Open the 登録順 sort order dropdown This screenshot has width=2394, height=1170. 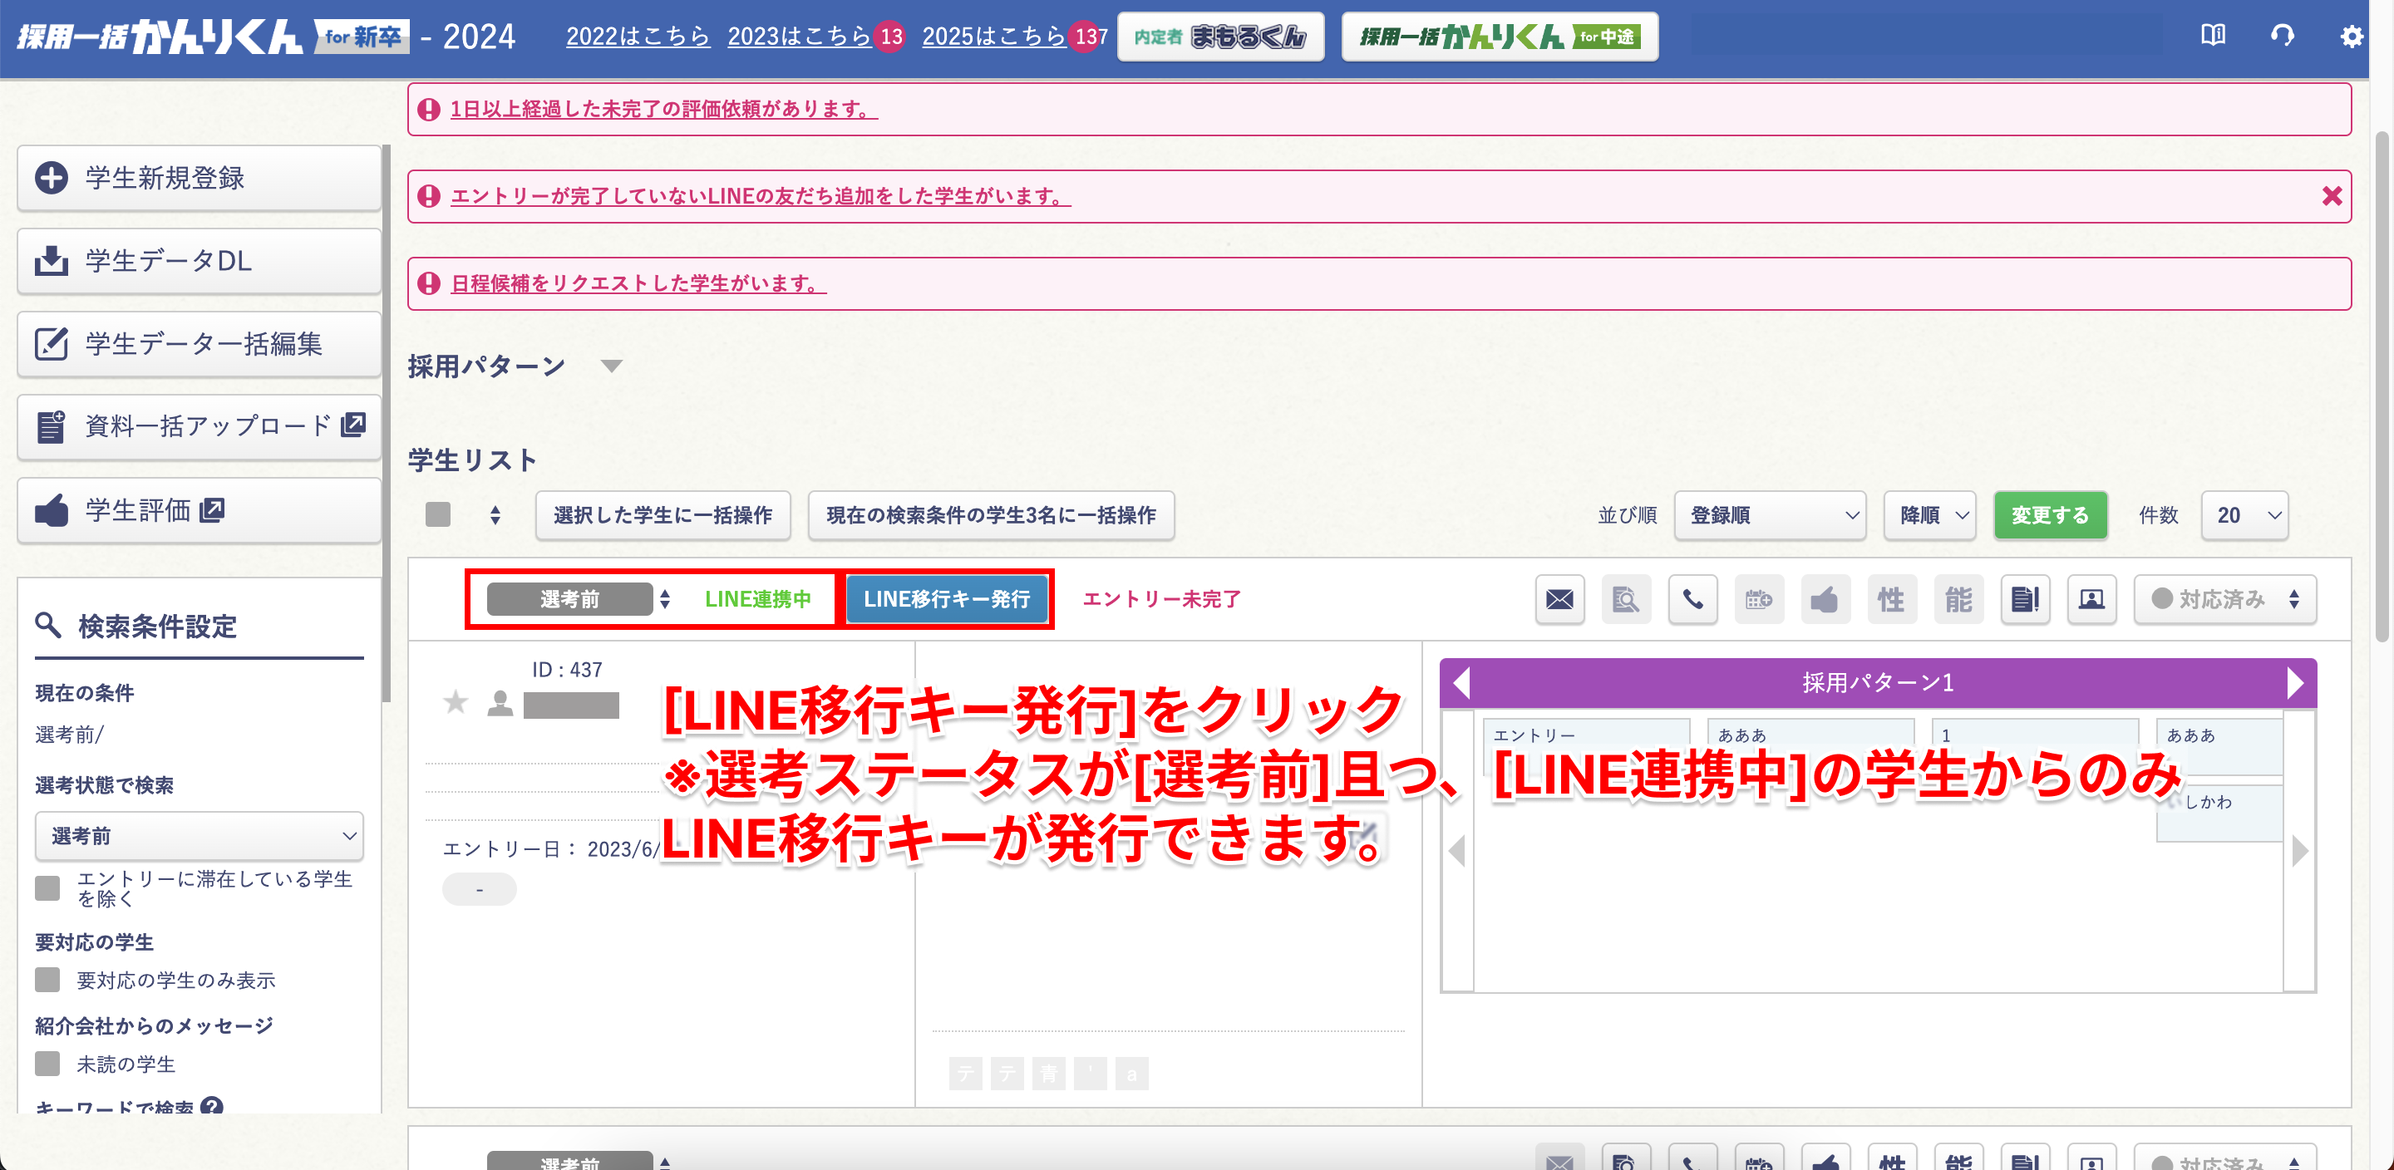[1770, 515]
